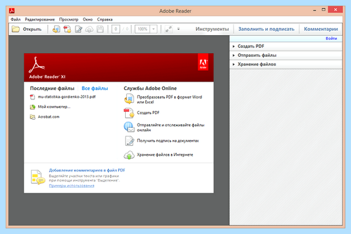
Task: Maximize the Adobe Reader window
Action: pyautogui.click(x=324, y=9)
